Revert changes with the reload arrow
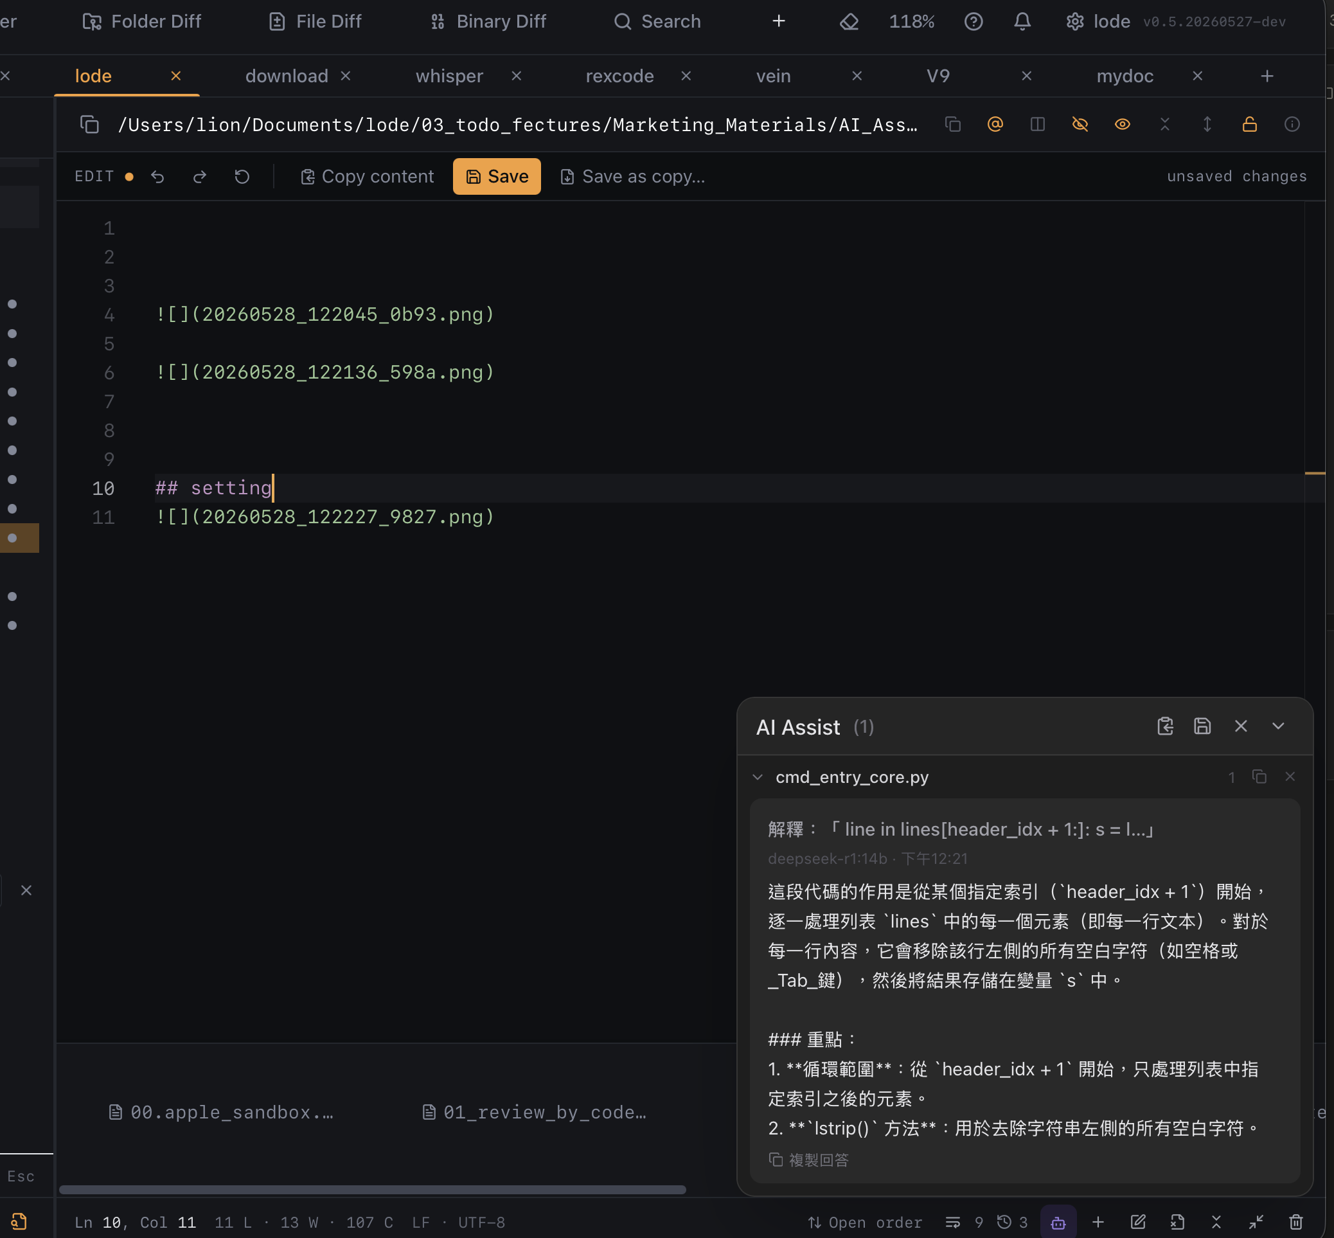 [242, 176]
